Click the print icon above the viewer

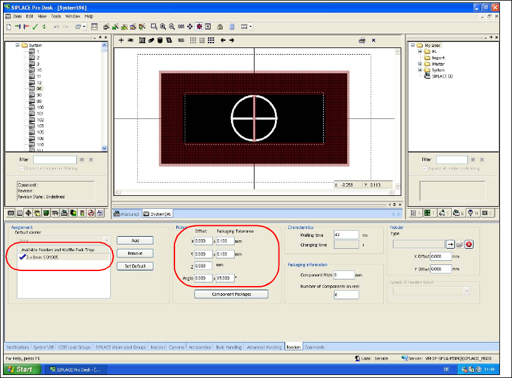click(362, 40)
